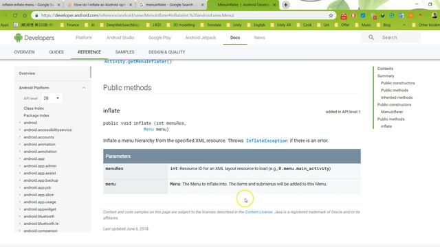This screenshot has height=247, width=440.
Task: Close the menuinflater Google Search tab
Action: (x=202, y=5)
